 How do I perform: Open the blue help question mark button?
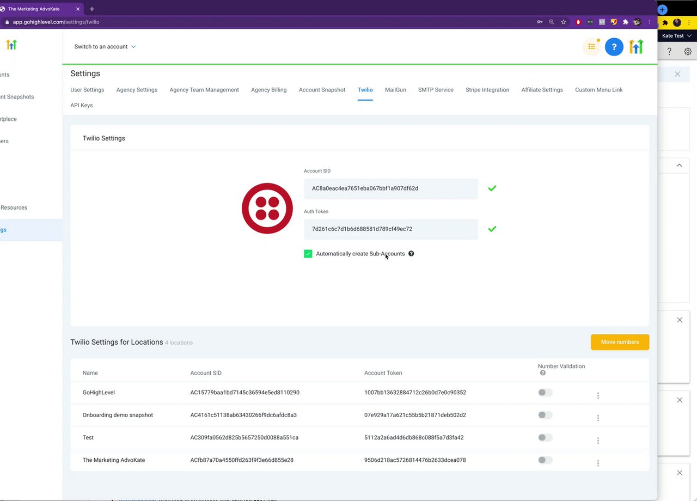(614, 47)
